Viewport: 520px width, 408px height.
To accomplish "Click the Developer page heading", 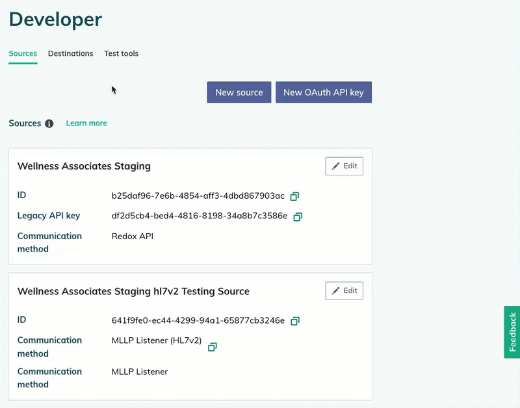I will (55, 19).
